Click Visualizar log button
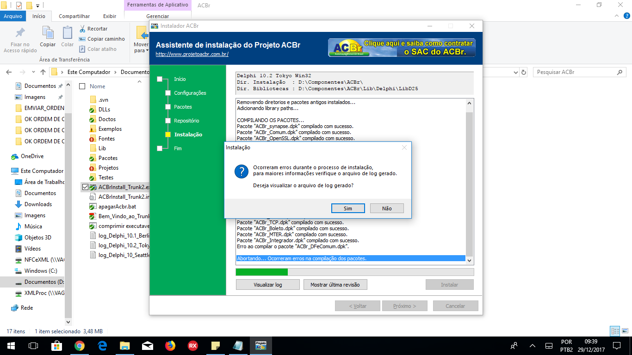 pos(268,285)
